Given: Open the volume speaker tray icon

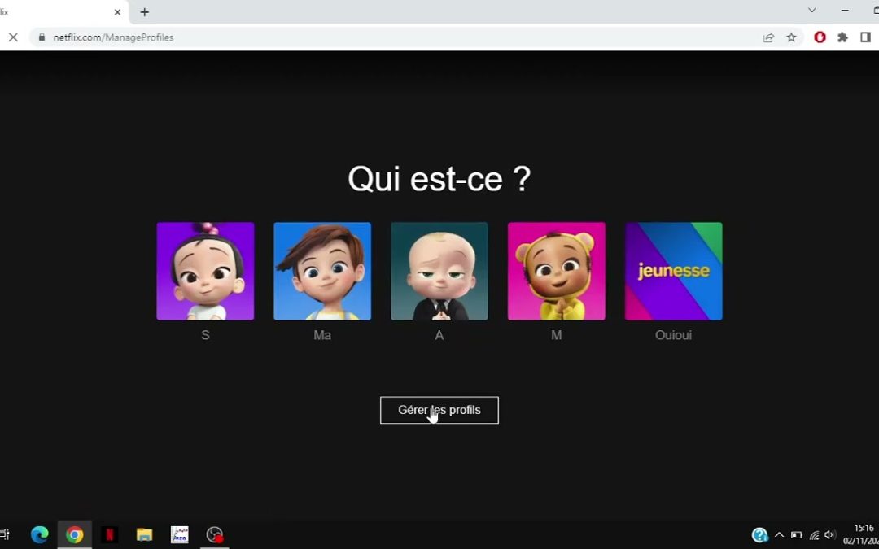Looking at the screenshot, I should click(x=830, y=535).
